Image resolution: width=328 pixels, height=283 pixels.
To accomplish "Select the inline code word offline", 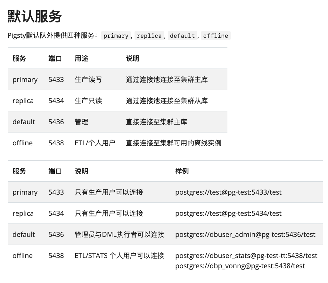I will [x=216, y=36].
